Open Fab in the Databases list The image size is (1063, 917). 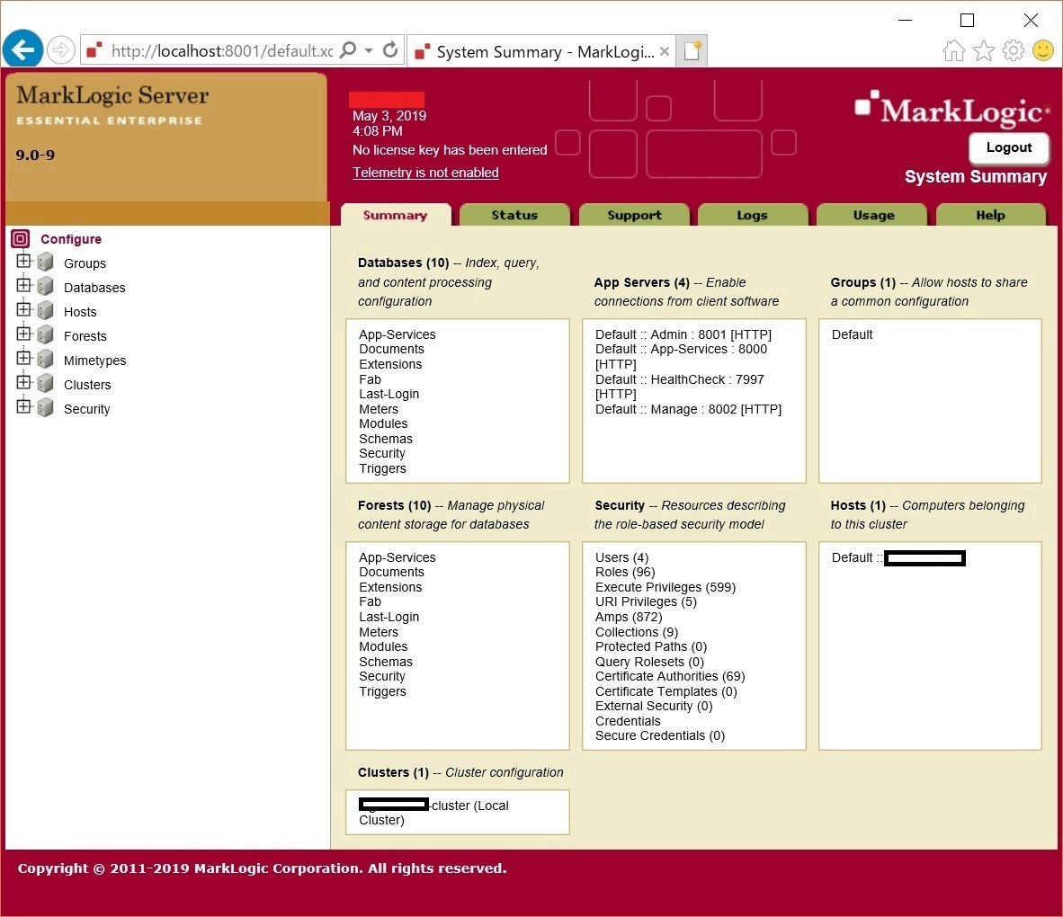(371, 379)
